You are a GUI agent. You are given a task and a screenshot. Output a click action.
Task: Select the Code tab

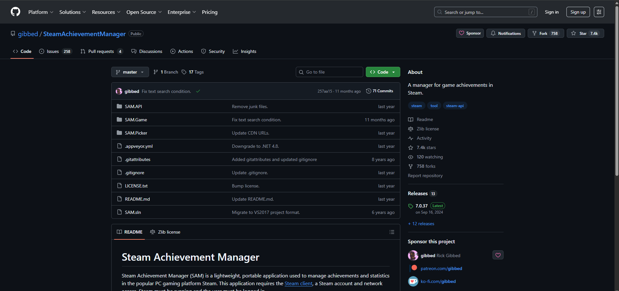click(22, 51)
